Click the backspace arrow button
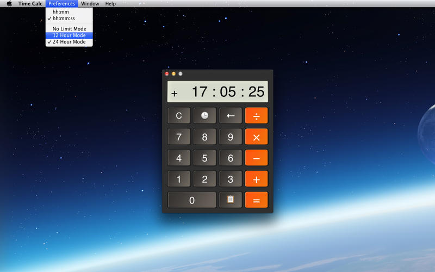 point(230,115)
